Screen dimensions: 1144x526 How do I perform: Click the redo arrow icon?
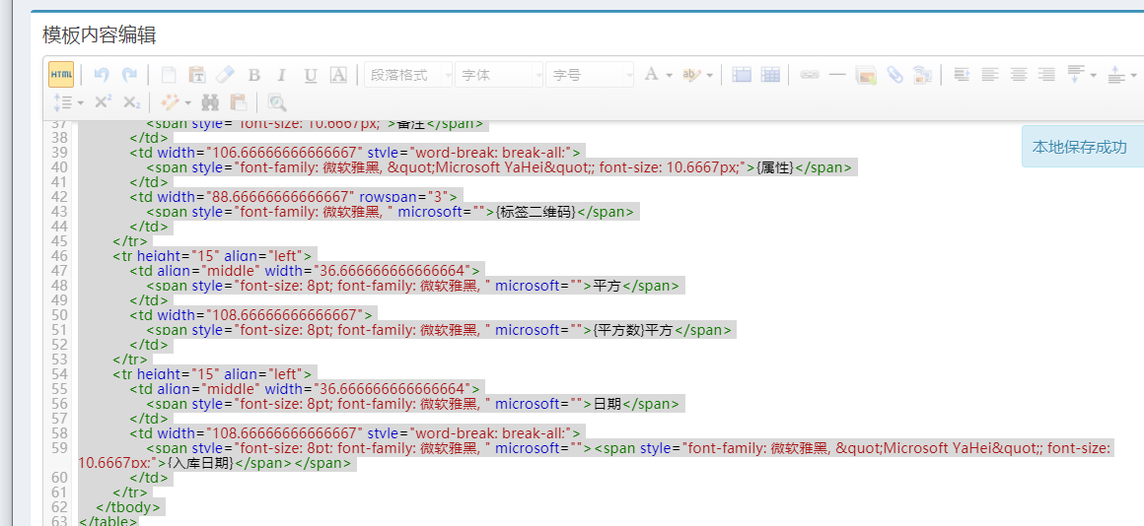coord(129,75)
